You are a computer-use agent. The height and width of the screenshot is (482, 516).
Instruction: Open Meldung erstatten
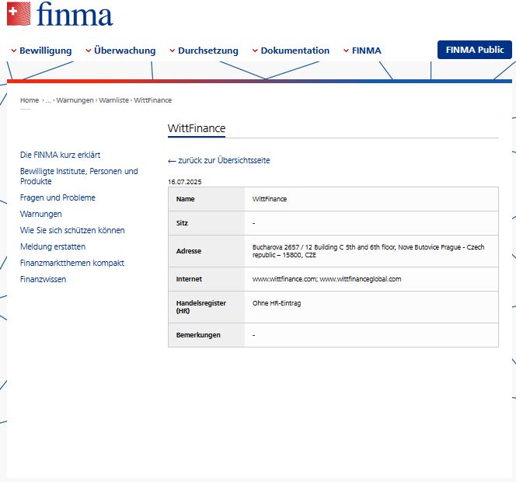tap(53, 246)
